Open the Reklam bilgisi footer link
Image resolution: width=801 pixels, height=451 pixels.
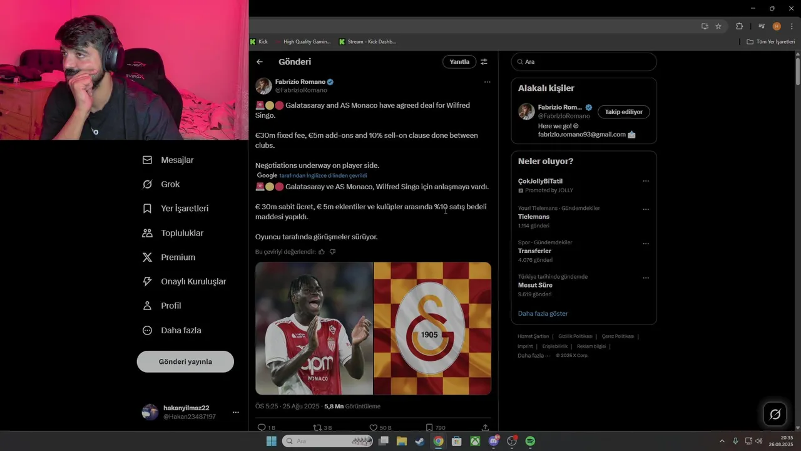591,346
